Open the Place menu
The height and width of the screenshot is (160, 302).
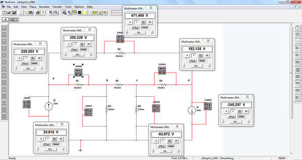[33, 7]
